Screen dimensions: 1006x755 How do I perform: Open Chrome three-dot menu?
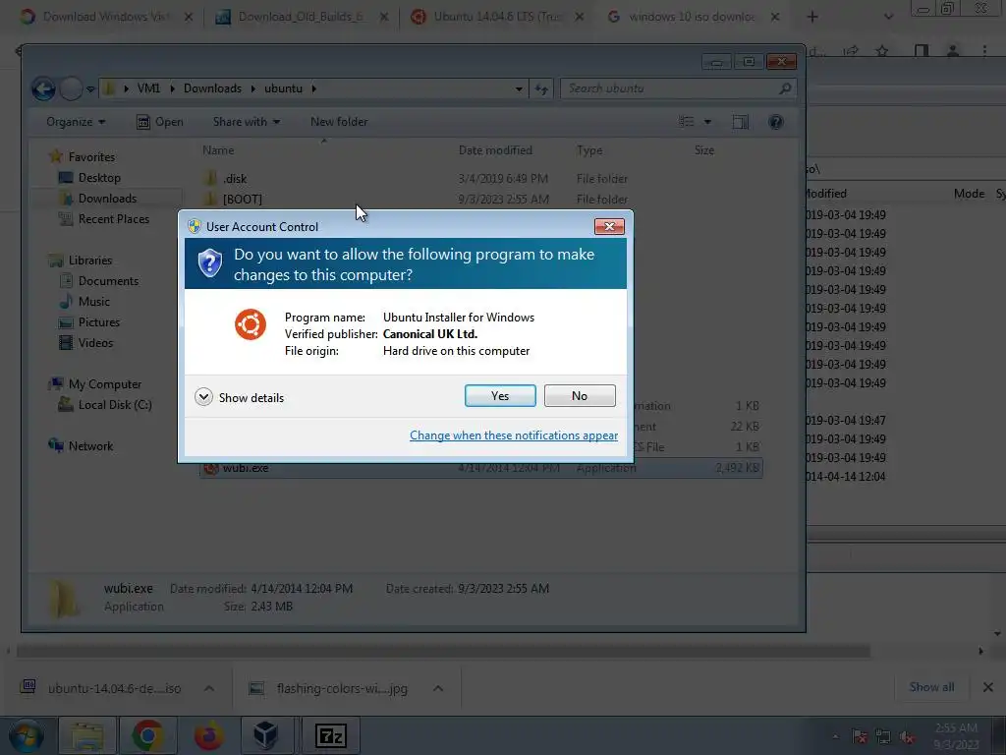[984, 51]
